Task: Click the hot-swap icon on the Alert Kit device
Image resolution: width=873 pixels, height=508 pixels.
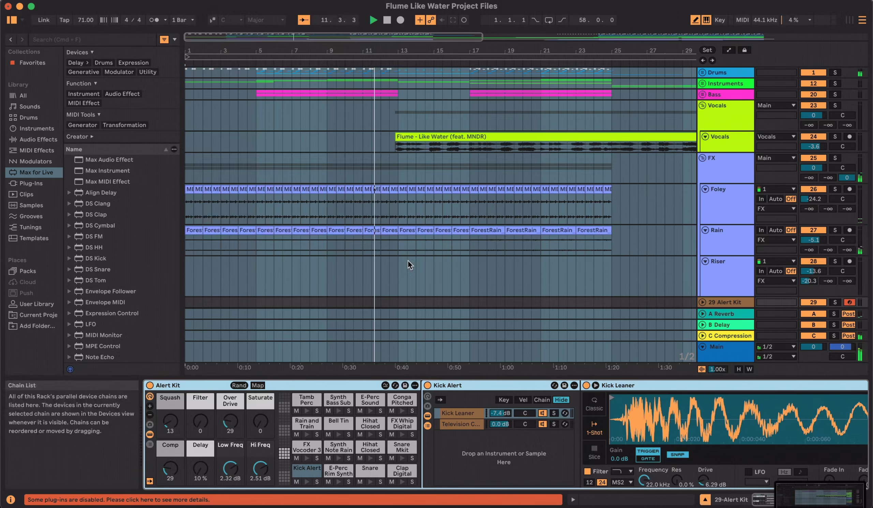Action: [x=395, y=385]
